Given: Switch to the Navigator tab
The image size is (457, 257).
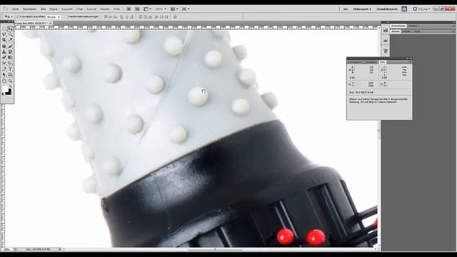Looking at the screenshot, I should click(x=371, y=62).
